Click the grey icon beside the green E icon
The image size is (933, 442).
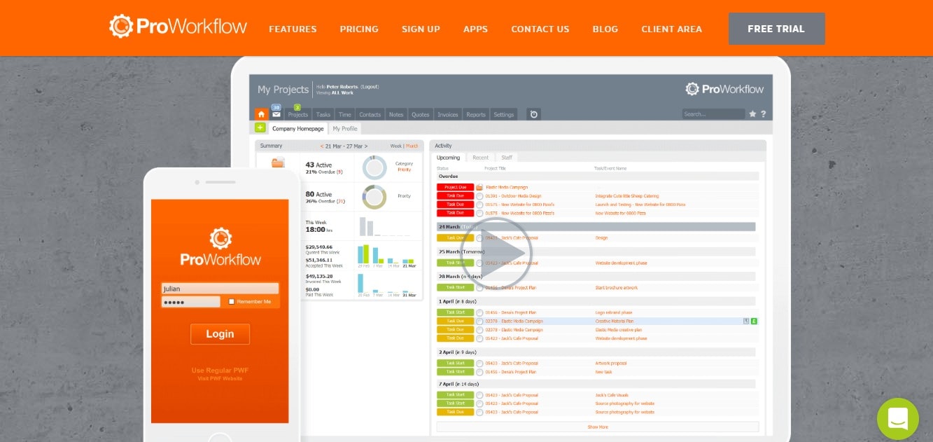pyautogui.click(x=746, y=321)
